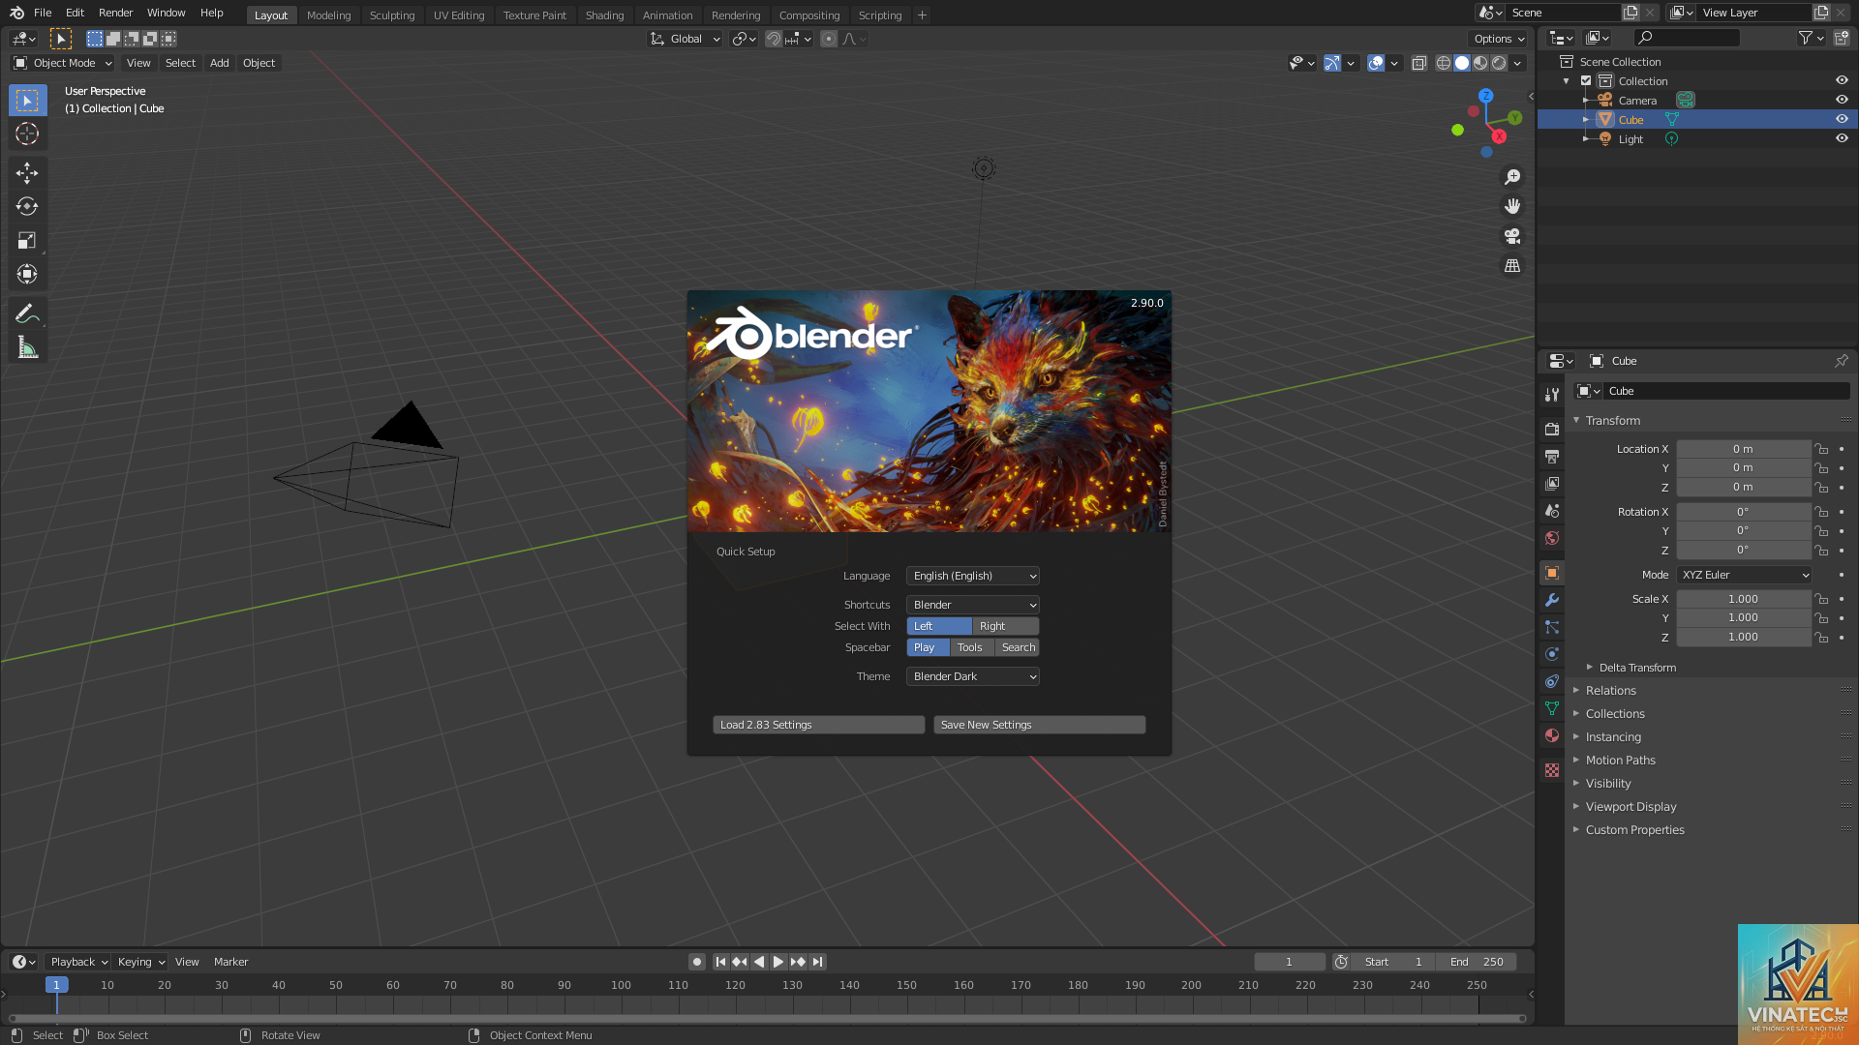Open the rotation Mode XYZ Euler dropdown
Screen dimensions: 1859x1045
[x=1744, y=575]
